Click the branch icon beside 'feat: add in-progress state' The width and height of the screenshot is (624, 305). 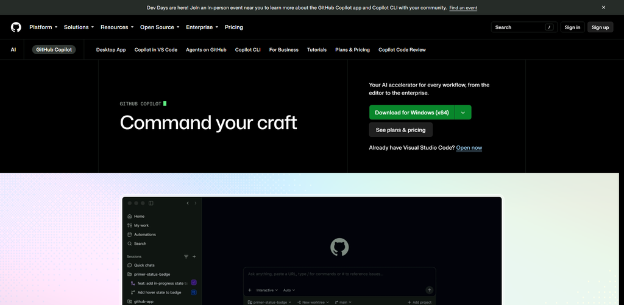pyautogui.click(x=133, y=284)
